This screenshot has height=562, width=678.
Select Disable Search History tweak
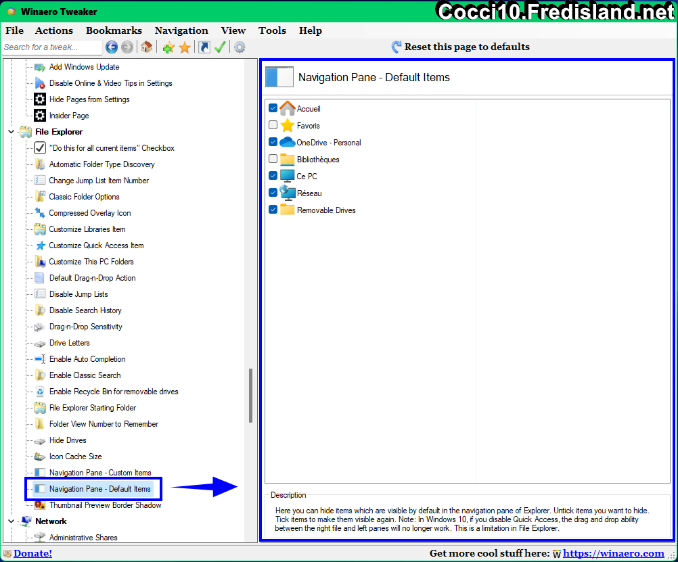pyautogui.click(x=85, y=310)
